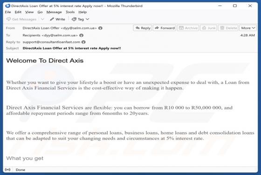Open the File menu
Image resolution: width=261 pixels, height=175 pixels.
coord(8,12)
